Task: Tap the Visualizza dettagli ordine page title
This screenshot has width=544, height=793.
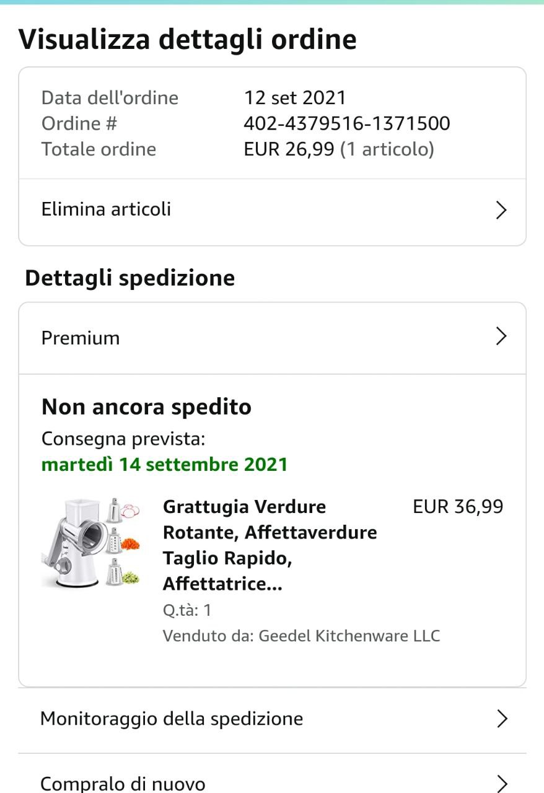Action: click(188, 40)
